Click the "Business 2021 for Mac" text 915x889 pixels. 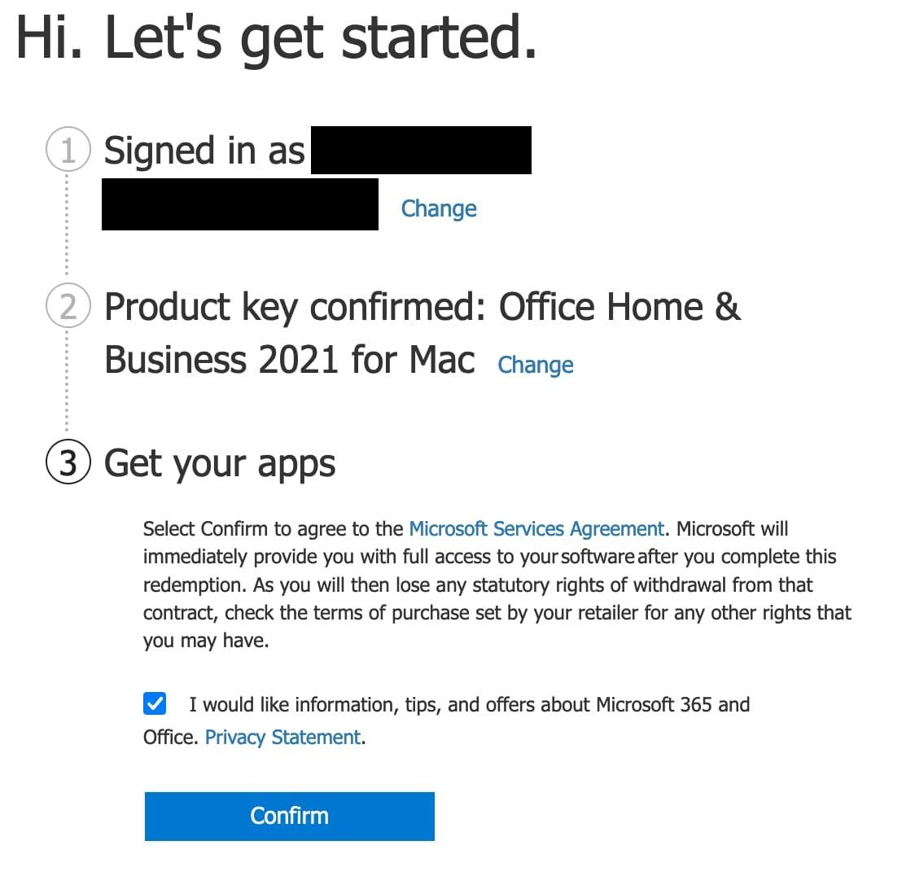290,360
